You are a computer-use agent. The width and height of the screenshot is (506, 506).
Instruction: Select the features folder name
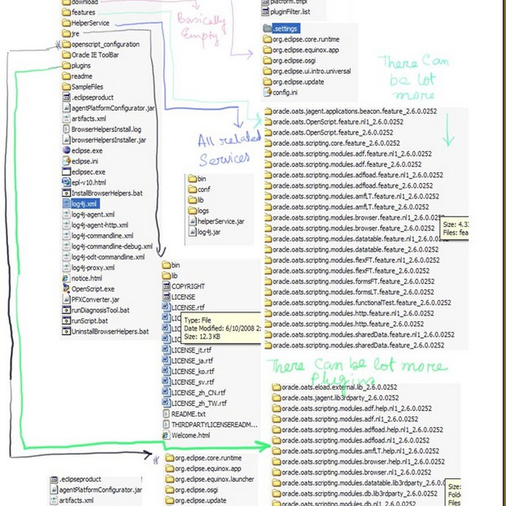(83, 12)
